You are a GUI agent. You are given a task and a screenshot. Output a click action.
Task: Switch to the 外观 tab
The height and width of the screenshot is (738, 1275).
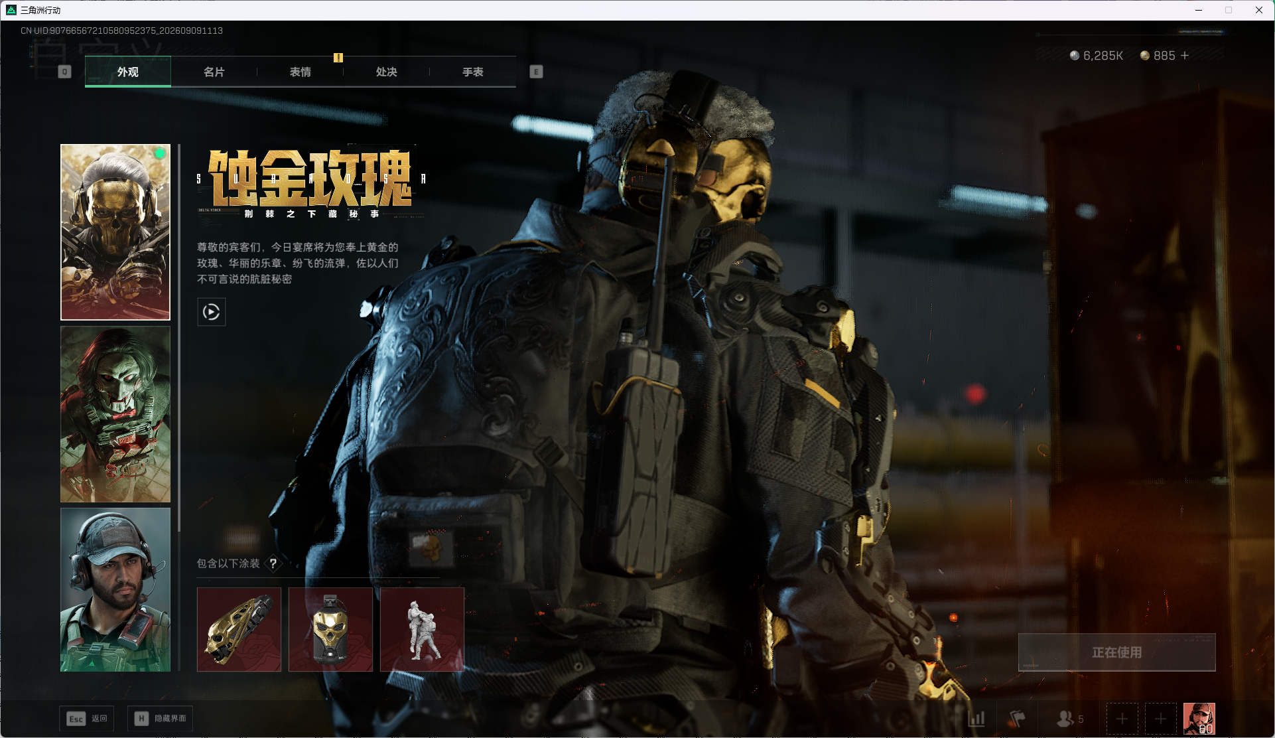128,72
